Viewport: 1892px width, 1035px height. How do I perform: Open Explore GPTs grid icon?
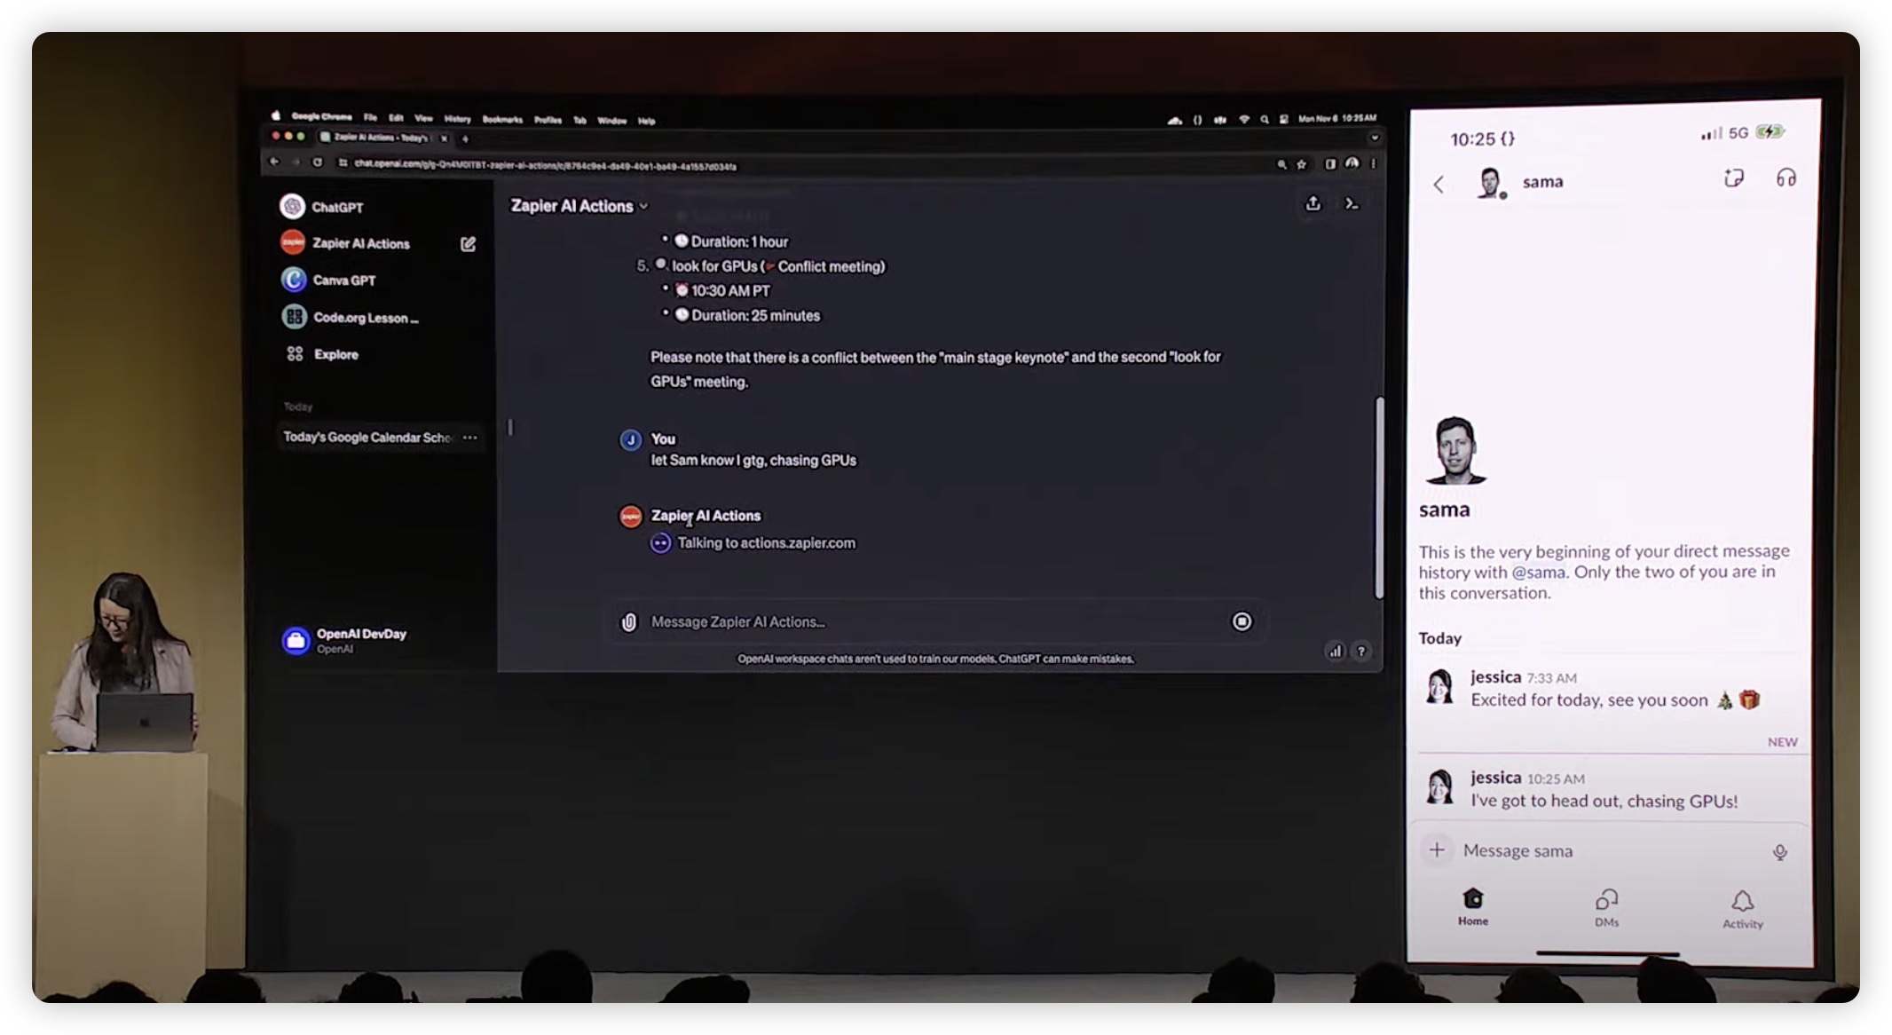tap(295, 354)
